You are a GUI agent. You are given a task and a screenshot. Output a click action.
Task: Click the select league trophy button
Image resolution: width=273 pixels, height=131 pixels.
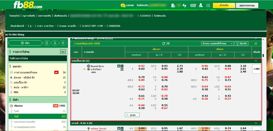tap(242, 43)
